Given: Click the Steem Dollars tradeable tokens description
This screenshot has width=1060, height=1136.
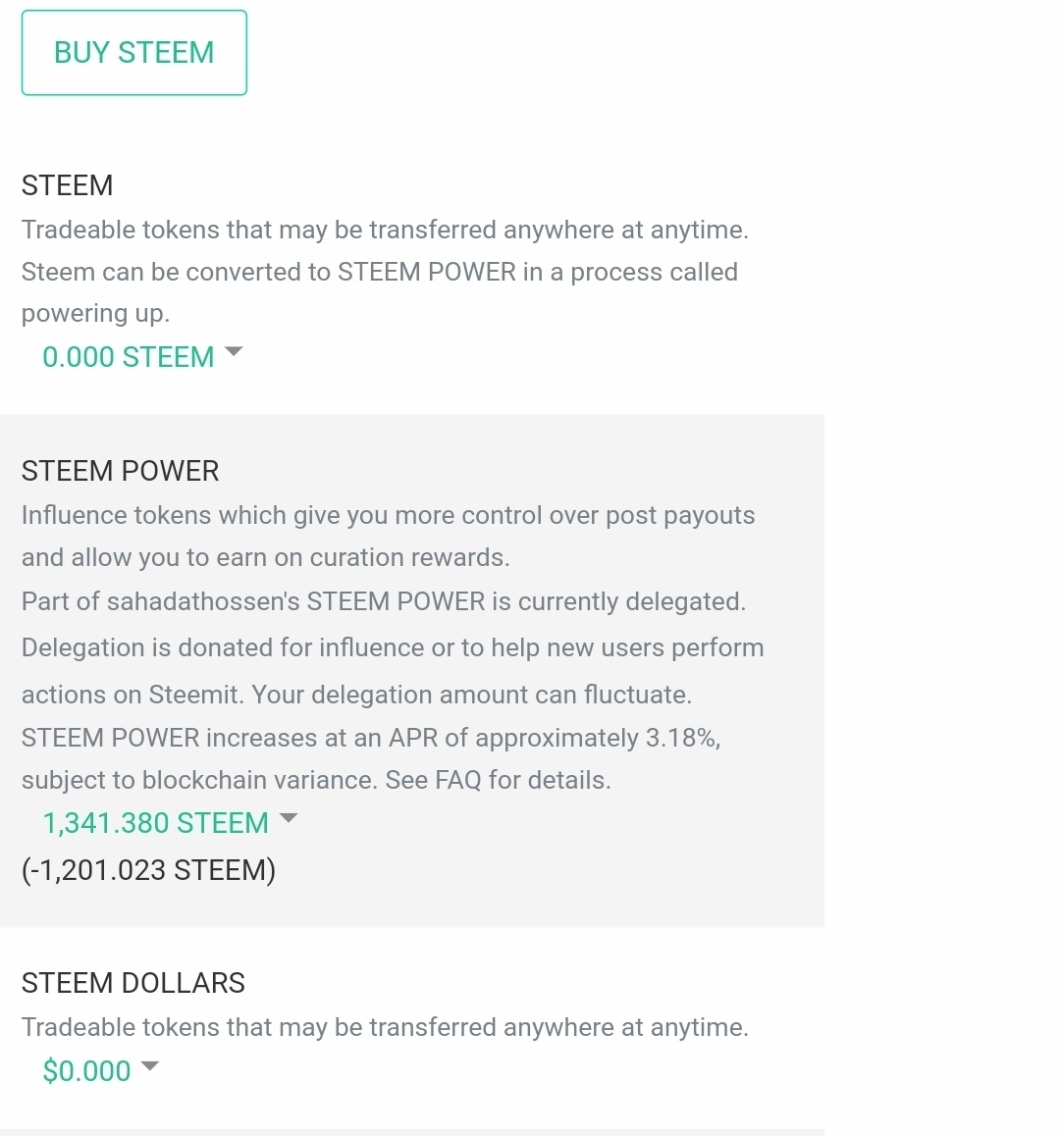Looking at the screenshot, I should tap(385, 1027).
